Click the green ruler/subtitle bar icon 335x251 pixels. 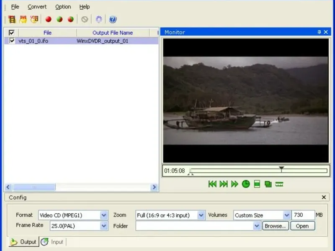[x=279, y=184]
